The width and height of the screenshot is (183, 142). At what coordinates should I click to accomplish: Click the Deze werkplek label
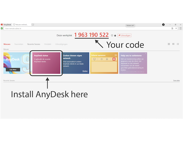(x=64, y=35)
